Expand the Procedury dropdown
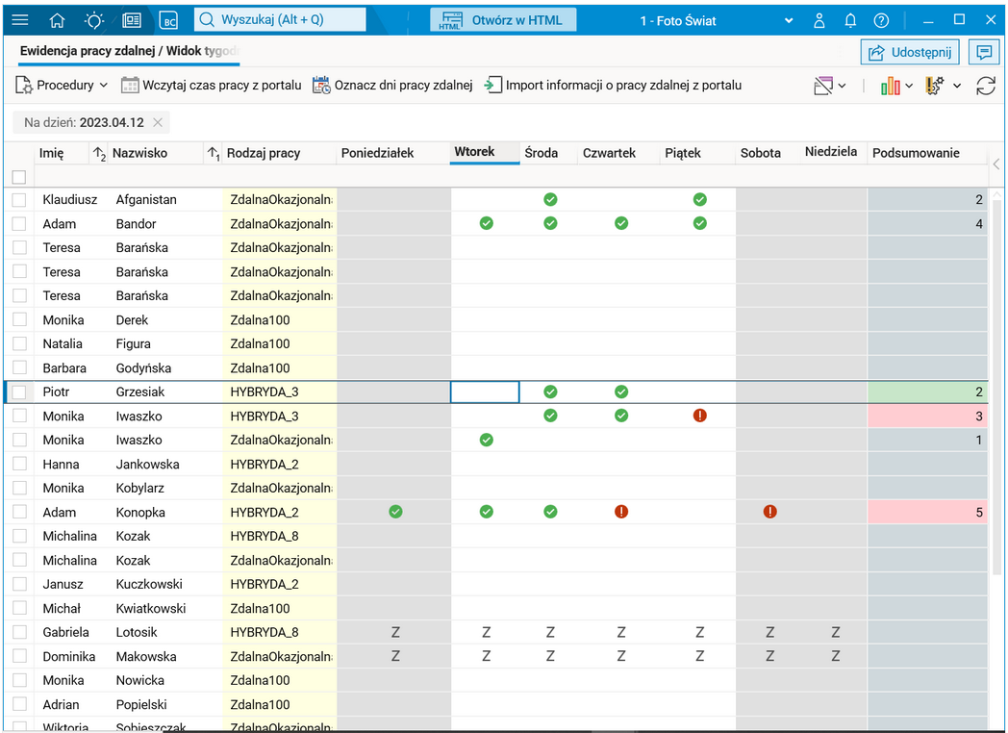The image size is (1008, 733). 62,86
